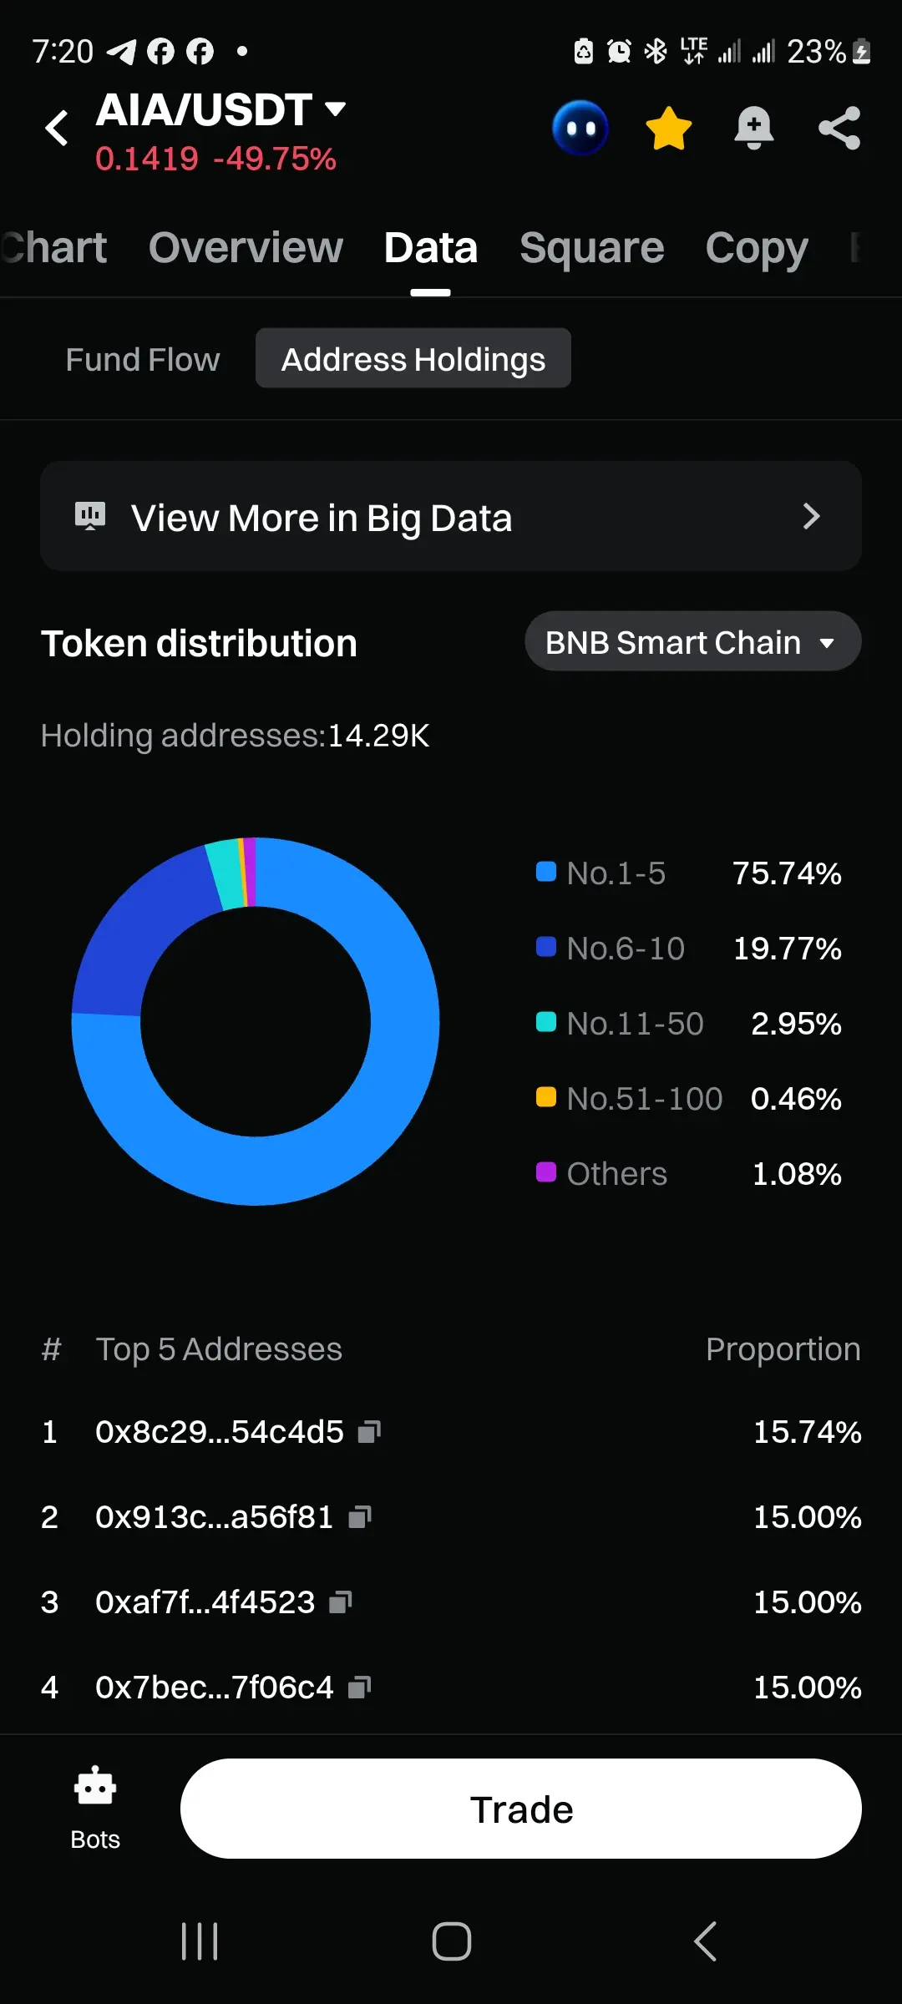Switch to the Square tab

591,248
